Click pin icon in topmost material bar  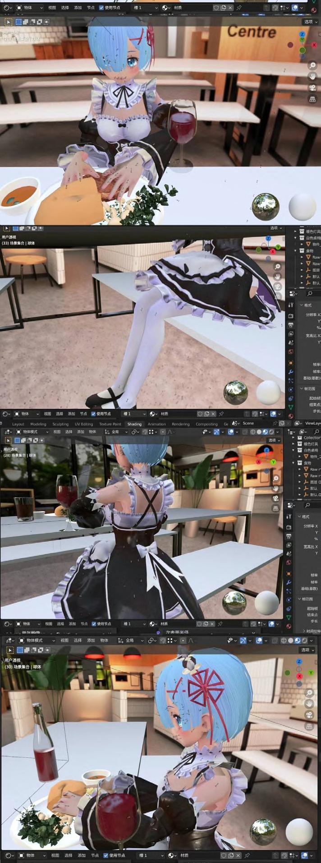(238, 8)
